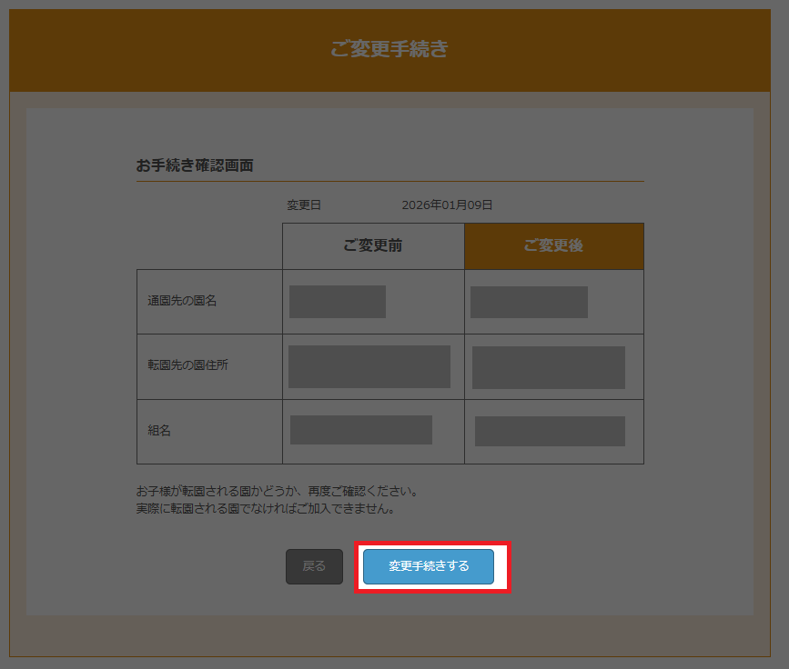Select the 転園先の園住所 row label
The image size is (789, 669).
(x=188, y=365)
